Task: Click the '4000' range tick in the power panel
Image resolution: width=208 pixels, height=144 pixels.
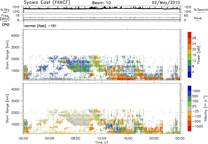Action: click(x=15, y=36)
